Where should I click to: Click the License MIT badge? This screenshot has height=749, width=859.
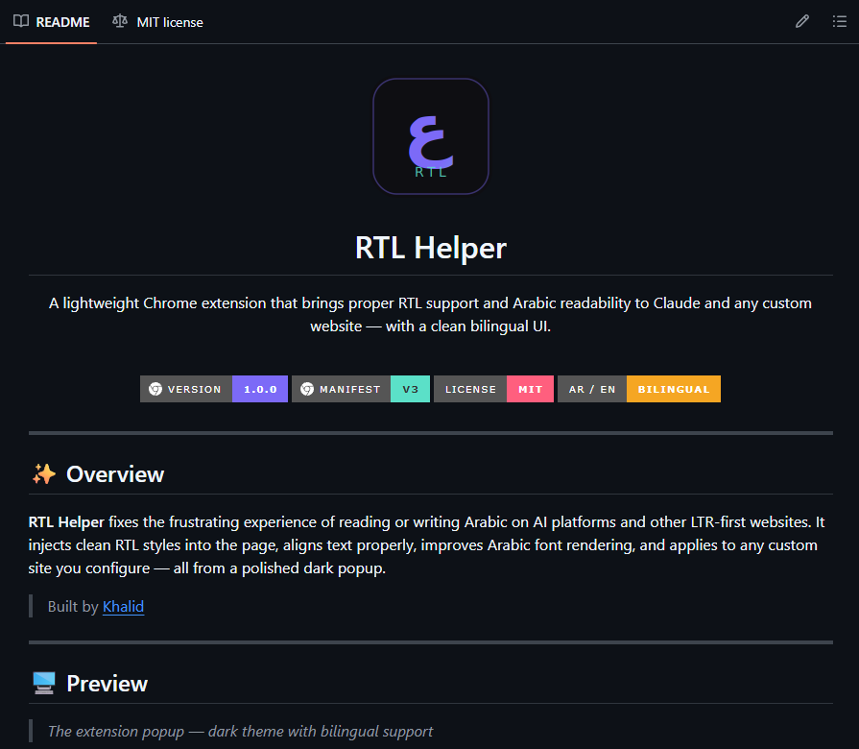pos(493,389)
